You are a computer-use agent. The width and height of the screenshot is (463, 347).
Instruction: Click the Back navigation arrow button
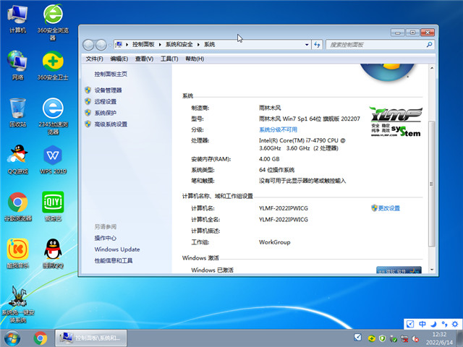pos(88,45)
